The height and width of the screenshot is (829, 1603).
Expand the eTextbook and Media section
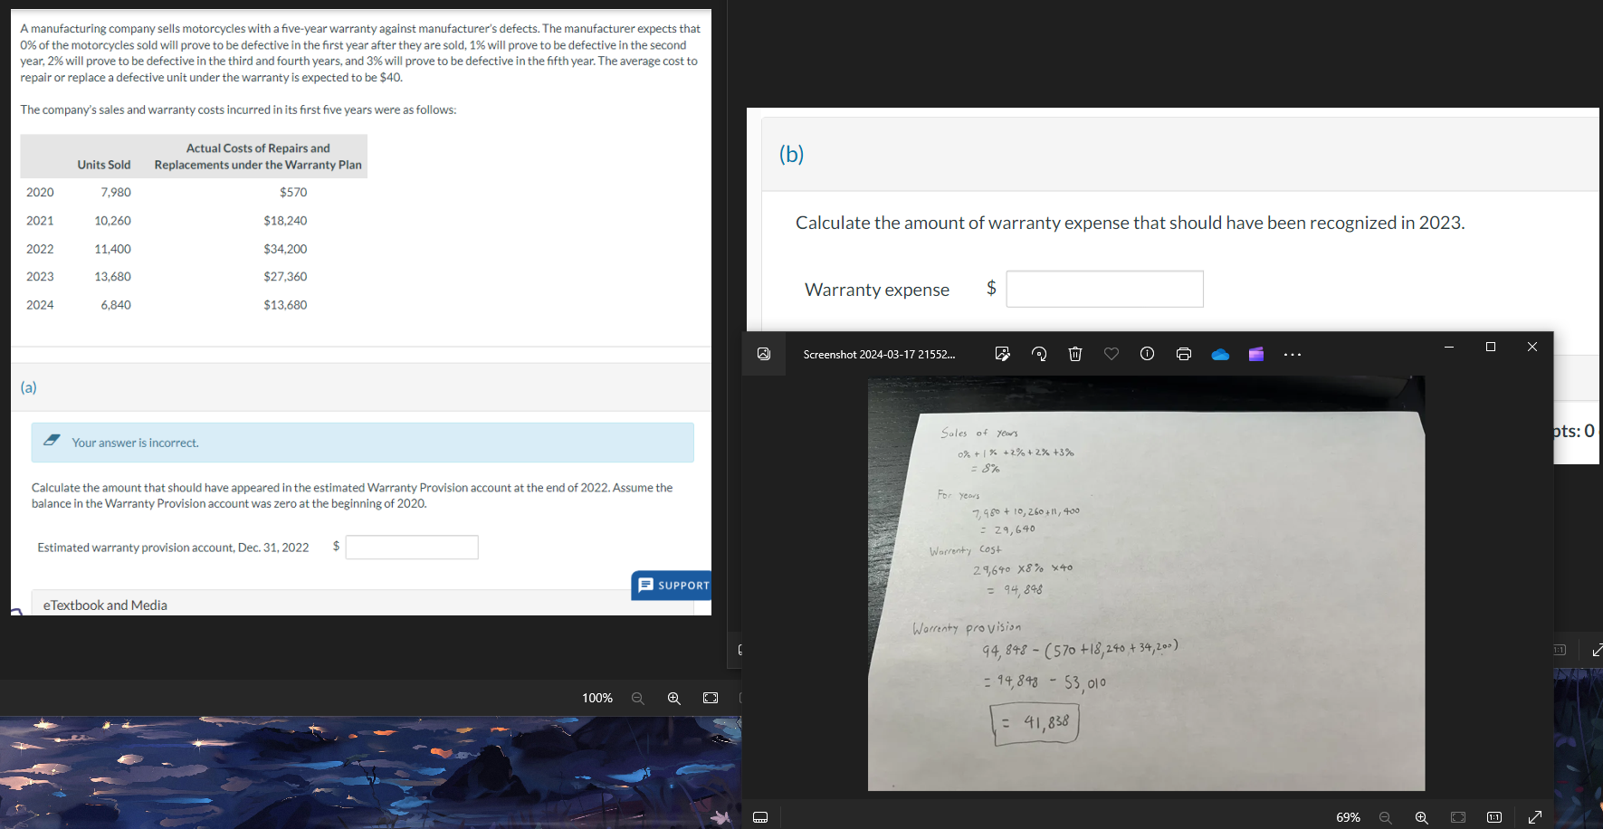click(105, 605)
